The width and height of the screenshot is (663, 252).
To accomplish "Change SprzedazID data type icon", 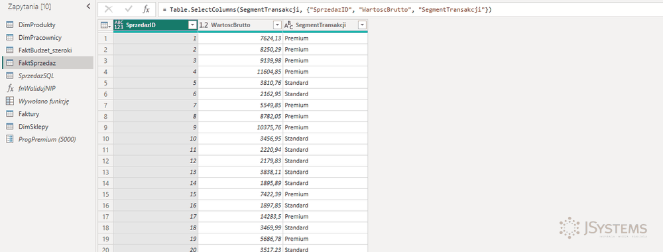I will click(x=119, y=25).
